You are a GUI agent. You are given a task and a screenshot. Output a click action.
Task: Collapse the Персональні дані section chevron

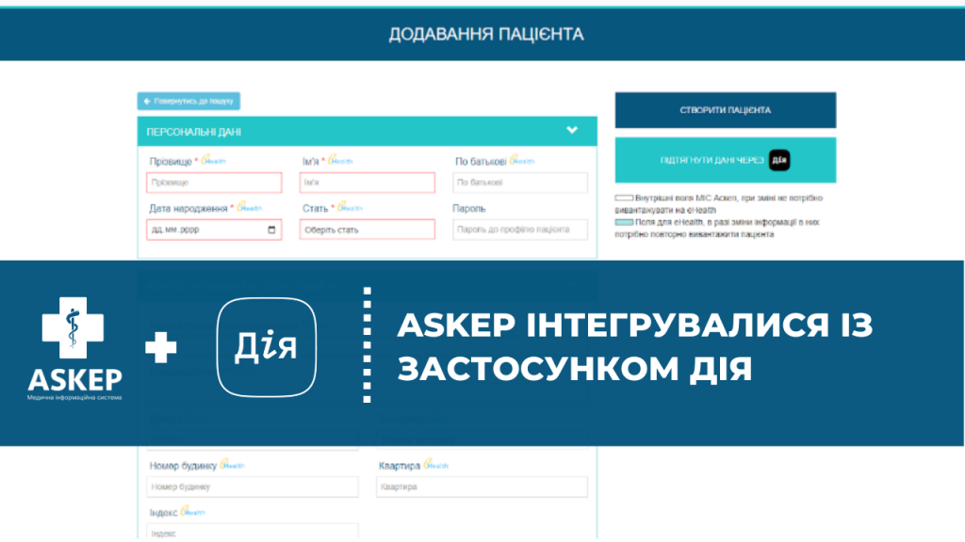pyautogui.click(x=571, y=131)
